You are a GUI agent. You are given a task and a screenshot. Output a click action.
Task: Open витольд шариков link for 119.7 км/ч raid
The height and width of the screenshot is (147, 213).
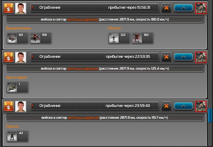[x=83, y=118]
